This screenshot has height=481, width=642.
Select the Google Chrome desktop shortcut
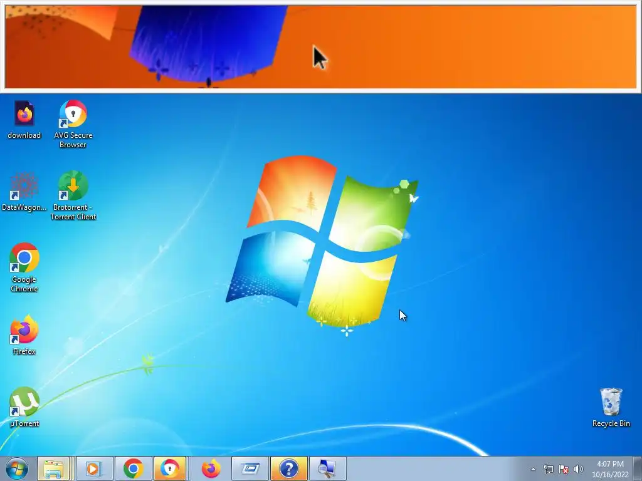pyautogui.click(x=24, y=267)
